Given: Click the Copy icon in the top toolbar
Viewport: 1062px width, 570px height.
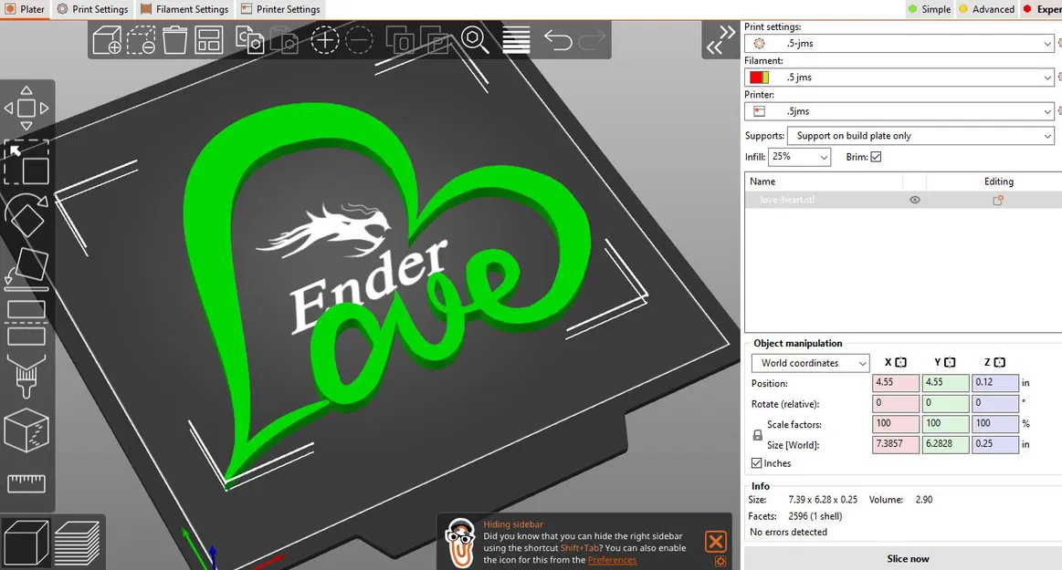Looking at the screenshot, I should [250, 40].
